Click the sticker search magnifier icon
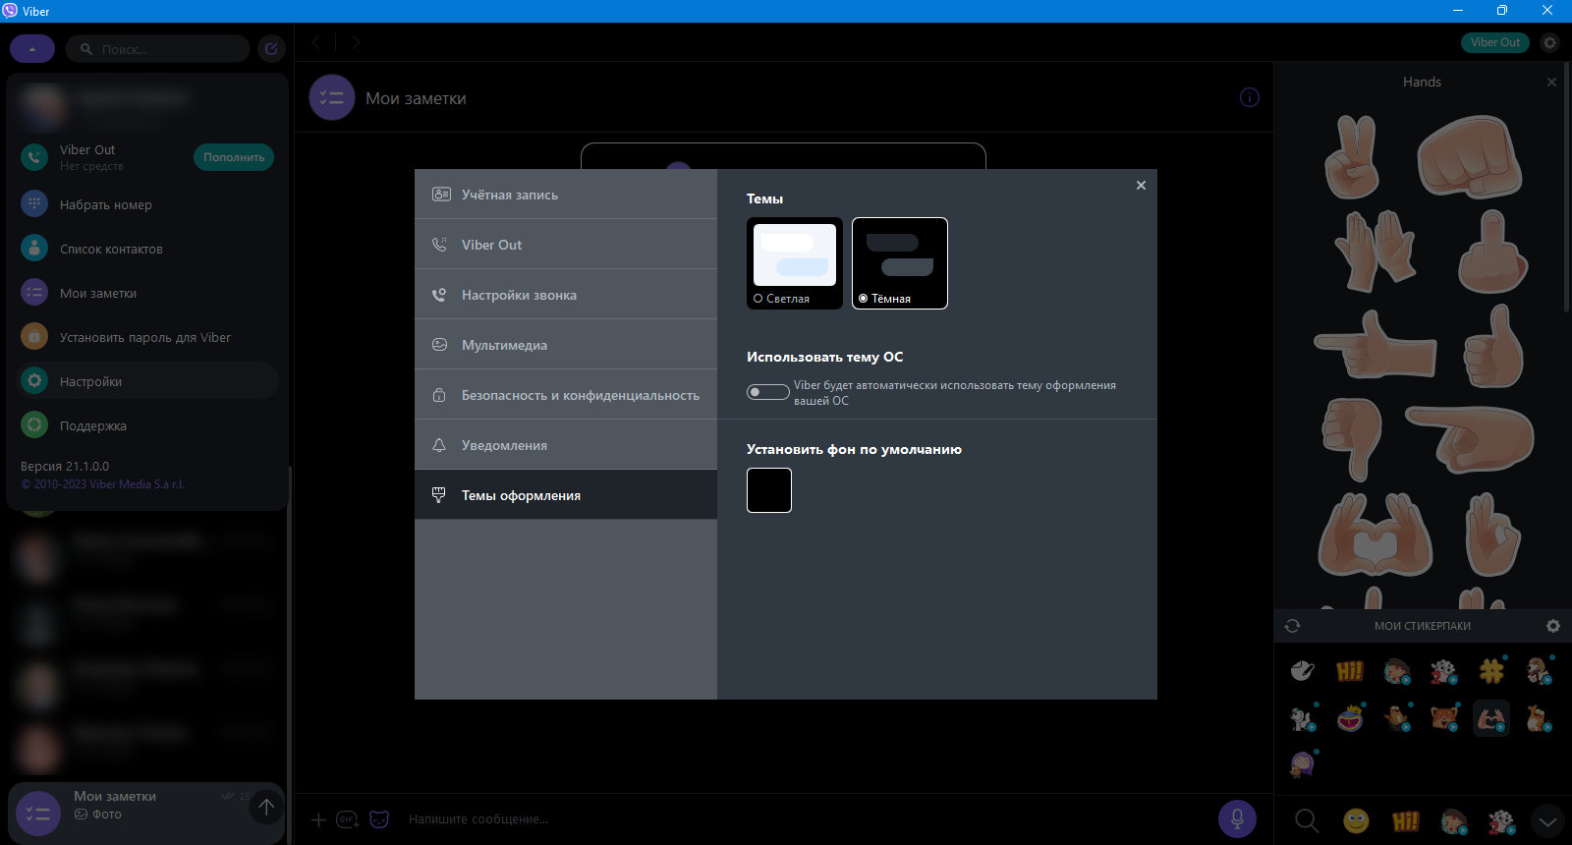Image resolution: width=1572 pixels, height=845 pixels. [1307, 820]
